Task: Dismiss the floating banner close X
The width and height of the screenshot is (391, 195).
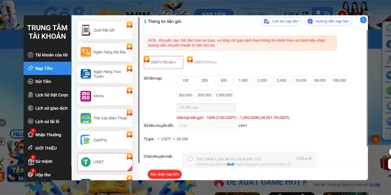Action: [x=2, y=123]
